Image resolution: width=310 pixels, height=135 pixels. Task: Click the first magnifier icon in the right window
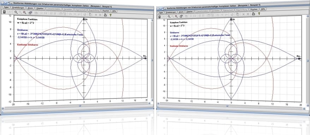(x=169, y=16)
